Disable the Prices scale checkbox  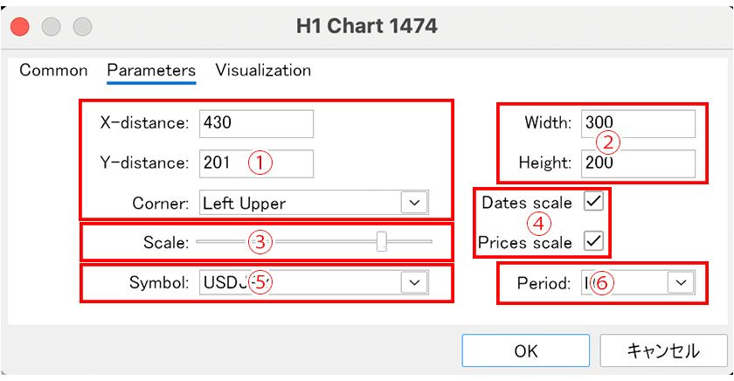594,240
